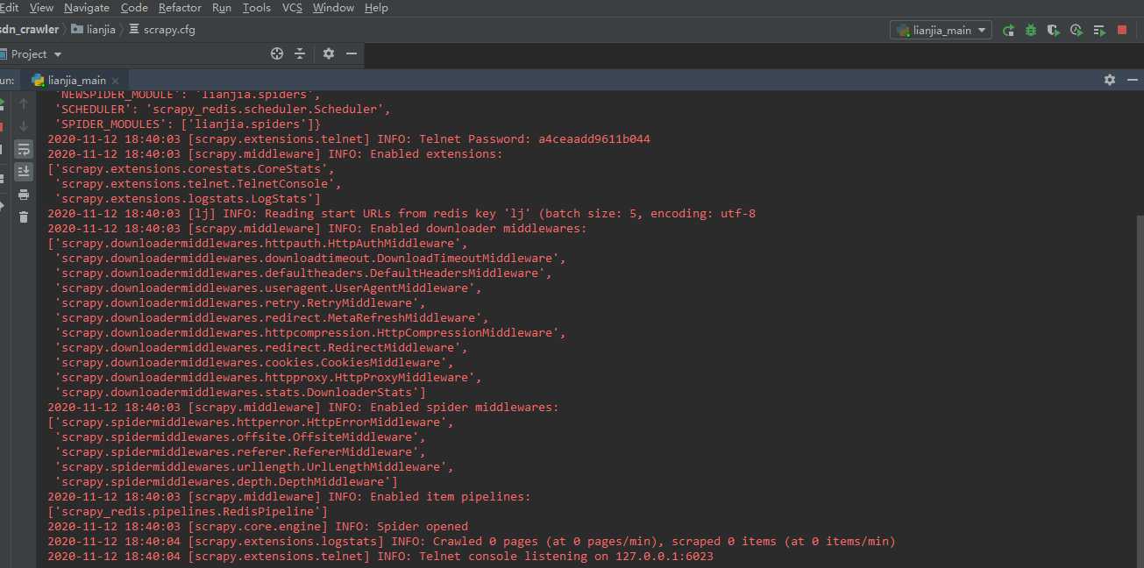
Task: Open the Tools menu
Action: (257, 8)
